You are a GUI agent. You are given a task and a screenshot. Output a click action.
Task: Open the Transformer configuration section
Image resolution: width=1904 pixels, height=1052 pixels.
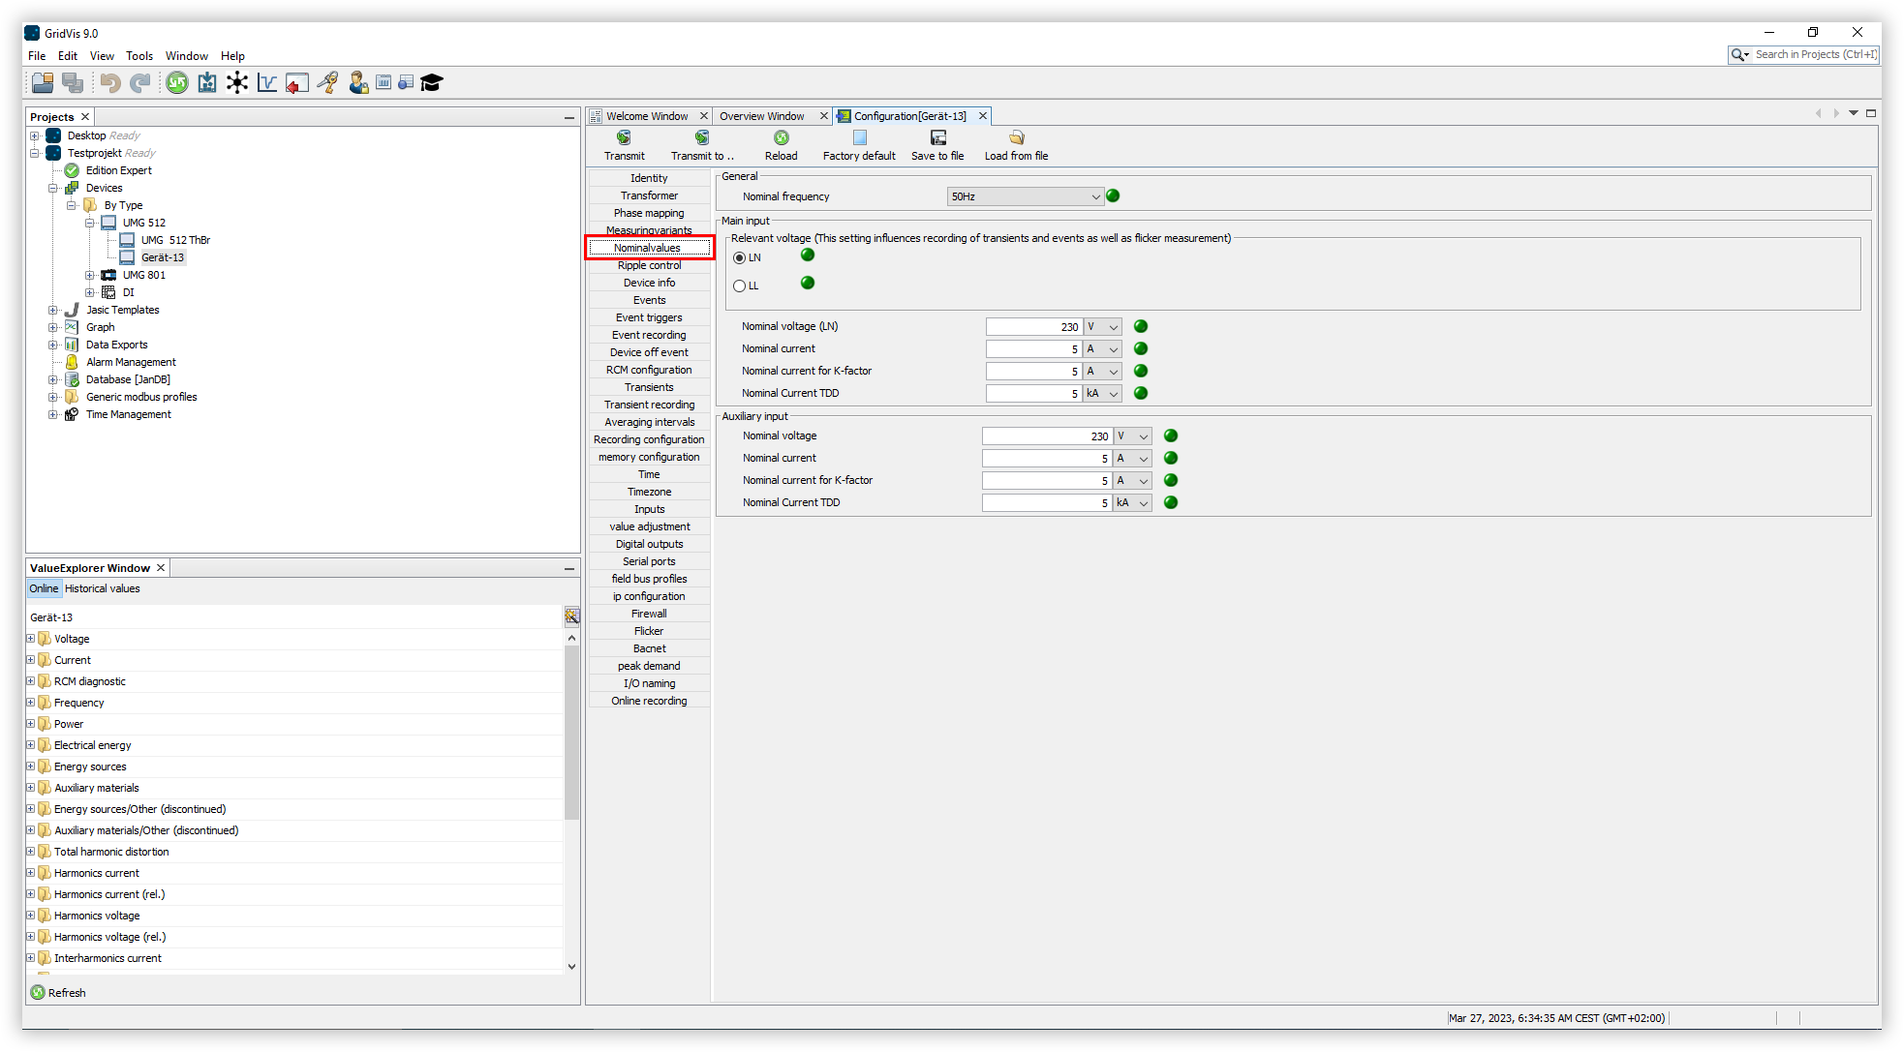pos(649,195)
